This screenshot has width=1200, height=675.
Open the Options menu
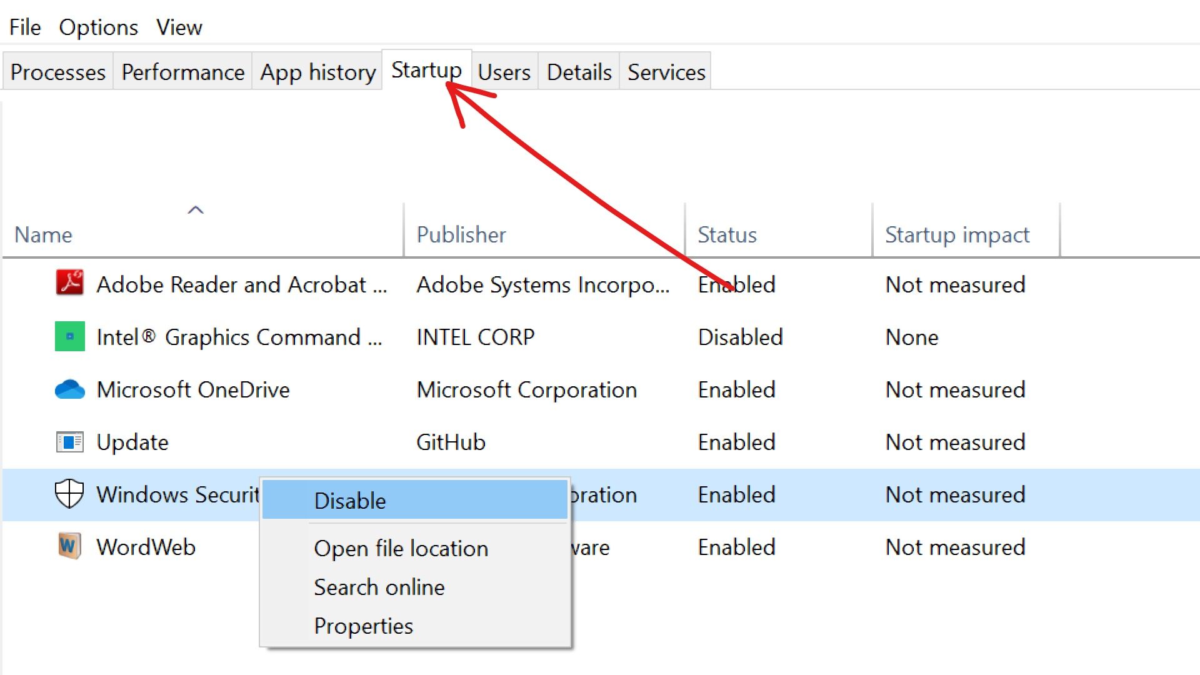pos(98,27)
